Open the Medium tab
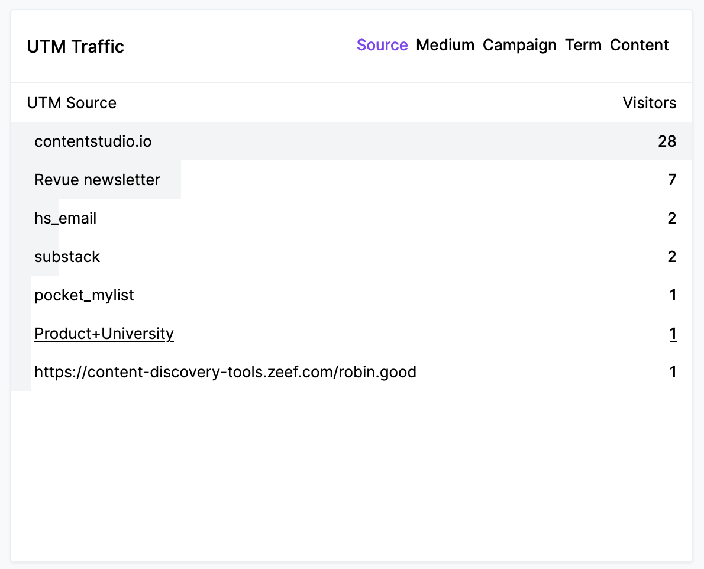 tap(445, 45)
